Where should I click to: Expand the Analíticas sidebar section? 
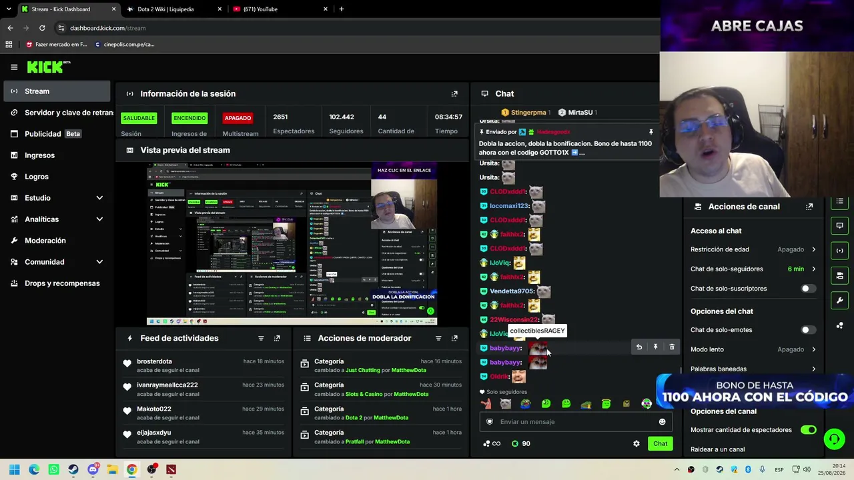pyautogui.click(x=99, y=219)
